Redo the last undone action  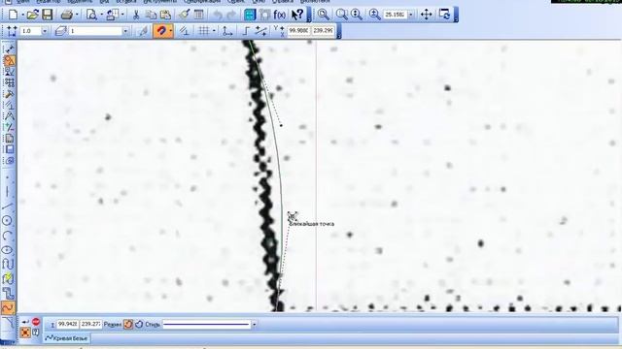(231, 16)
